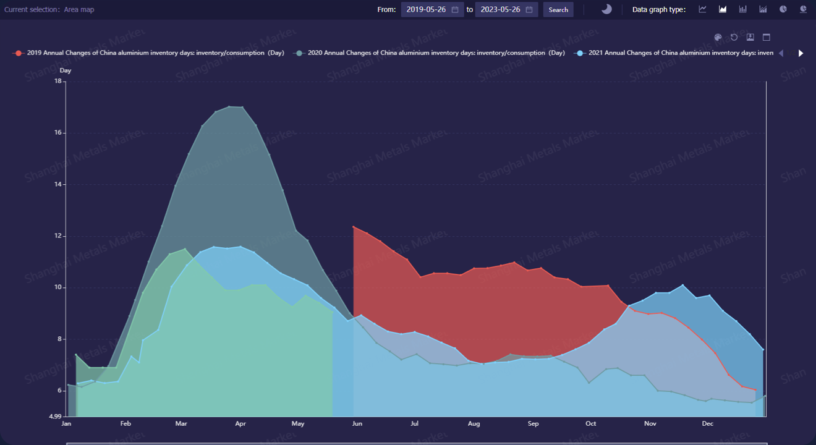Toggle dark mode moon icon
The height and width of the screenshot is (445, 816).
(606, 9)
